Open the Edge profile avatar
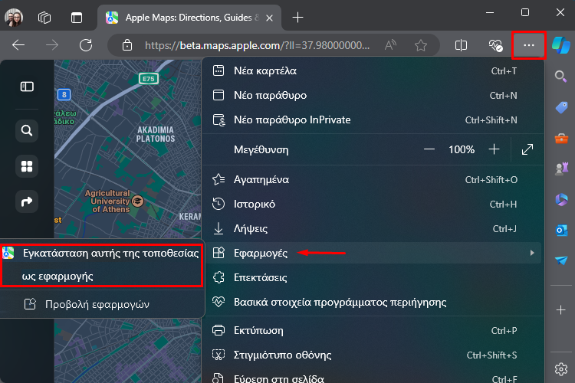Screen dimensions: 575x383 (14, 17)
